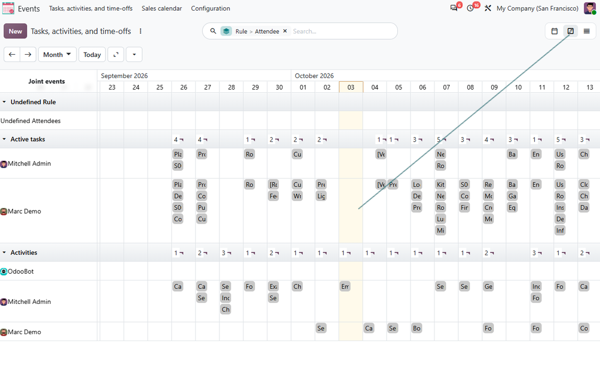This screenshot has width=600, height=375.
Task: Open the Wr pill on day 01
Action: click(x=297, y=196)
